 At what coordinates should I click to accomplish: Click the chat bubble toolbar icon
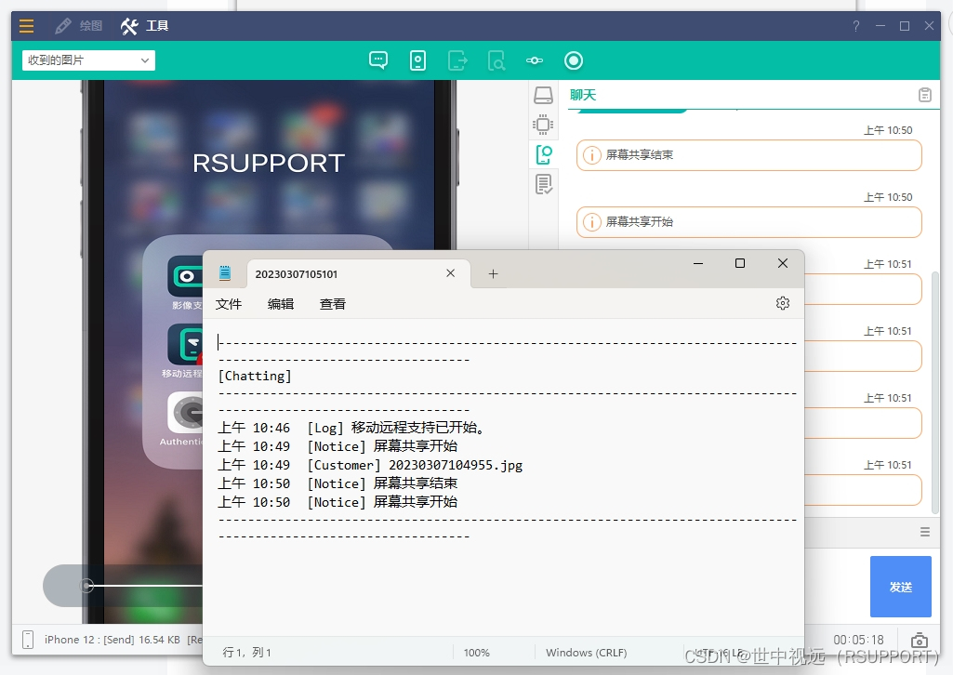[x=378, y=60]
